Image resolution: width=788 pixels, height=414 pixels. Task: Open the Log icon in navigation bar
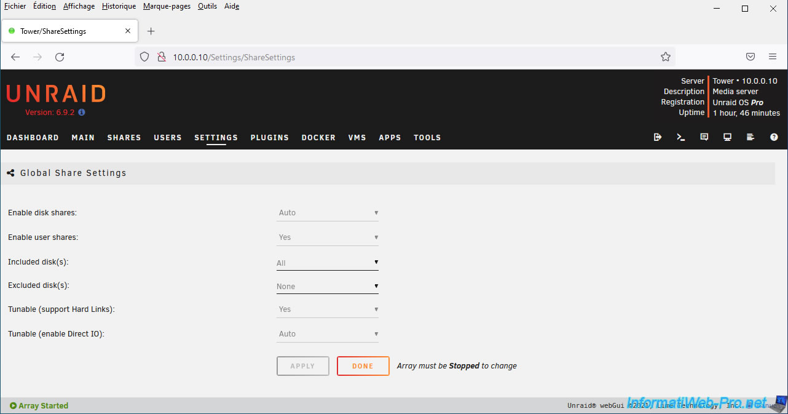tap(751, 137)
